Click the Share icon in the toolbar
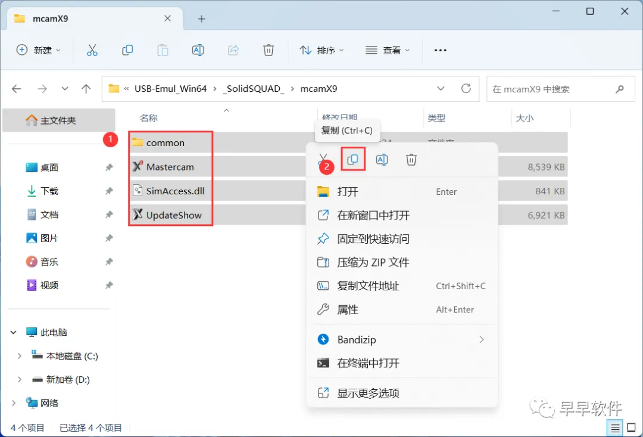This screenshot has height=437, width=643. [x=233, y=50]
